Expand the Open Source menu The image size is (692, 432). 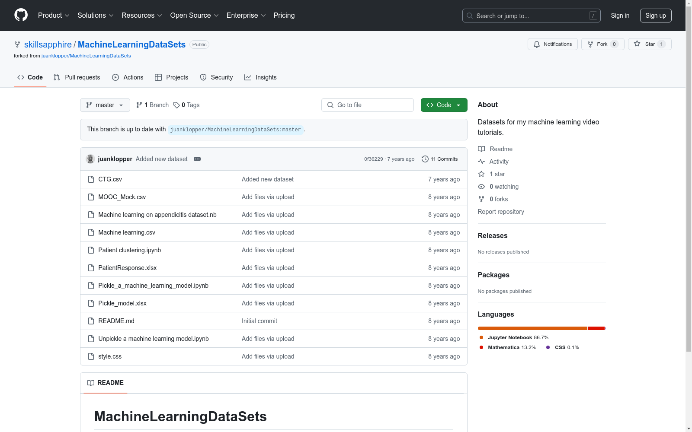(195, 16)
